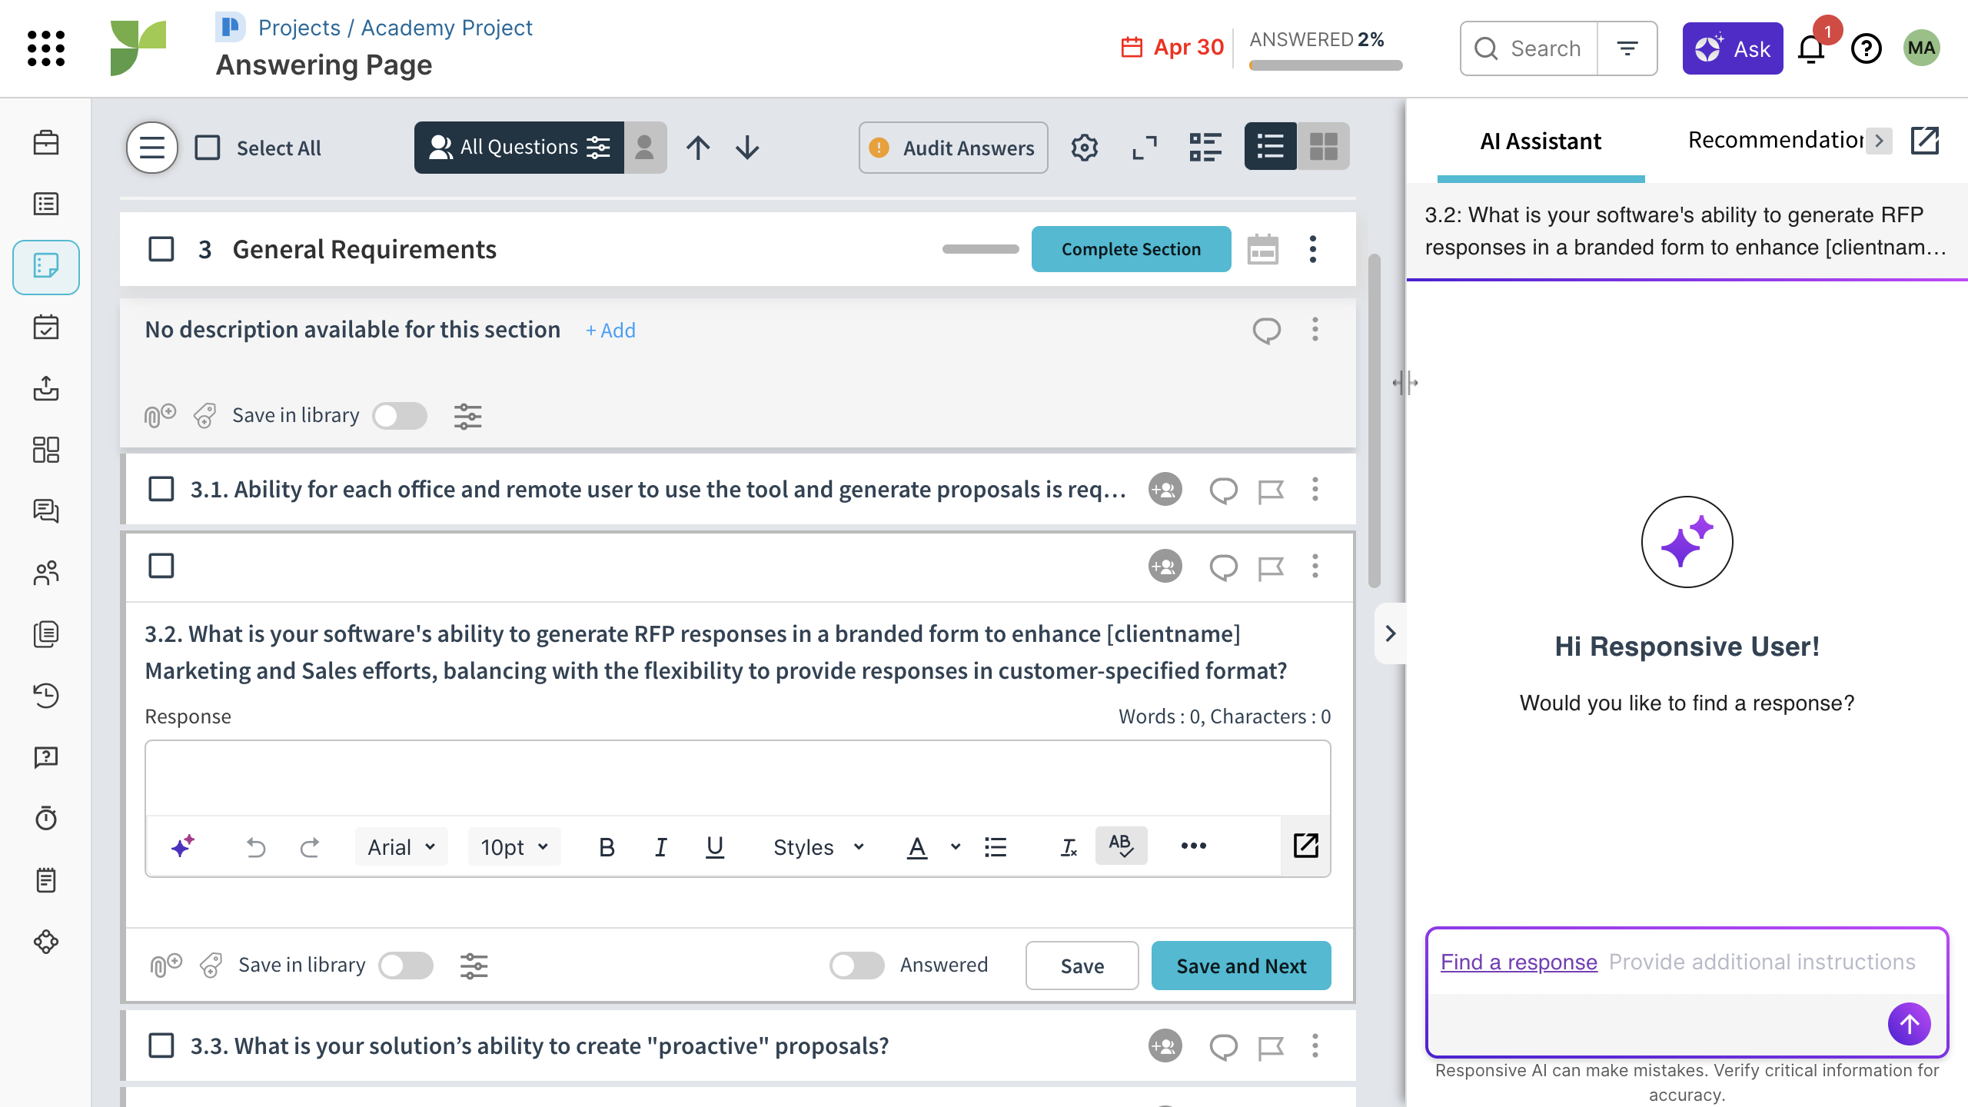Move to the previous question arrow
This screenshot has height=1107, width=1968.
point(698,148)
